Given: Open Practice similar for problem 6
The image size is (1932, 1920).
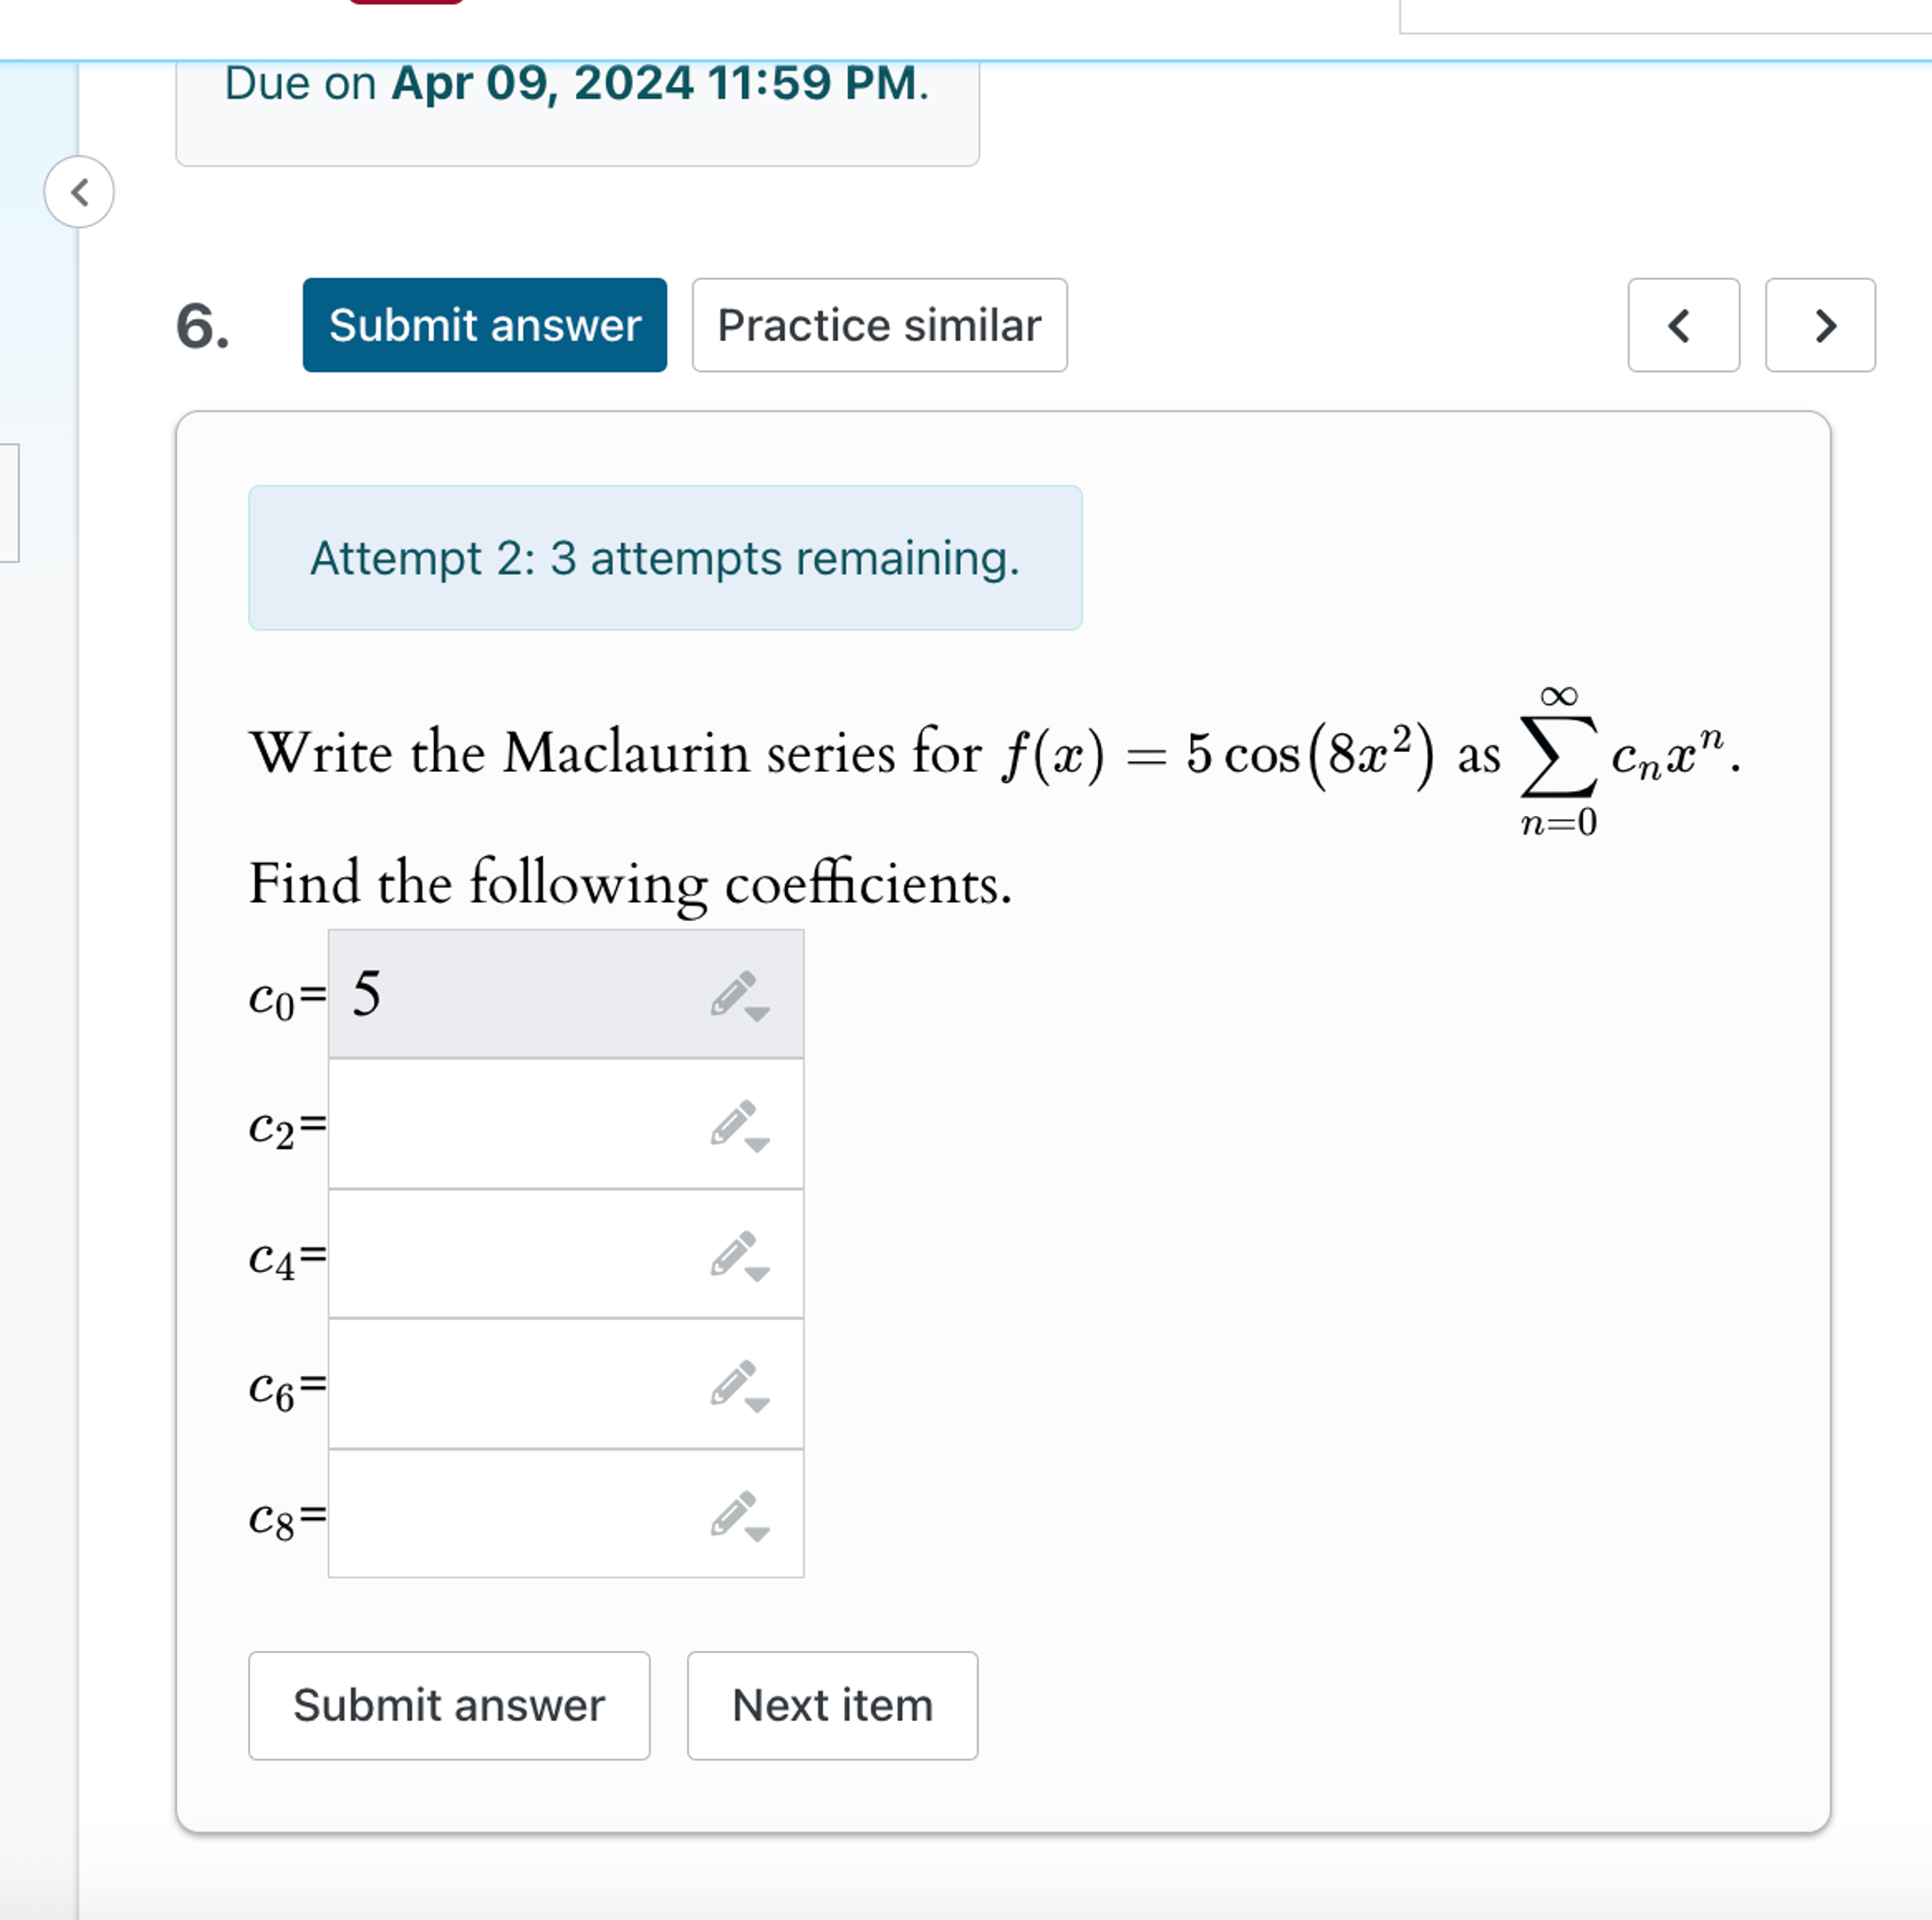Looking at the screenshot, I should [878, 325].
